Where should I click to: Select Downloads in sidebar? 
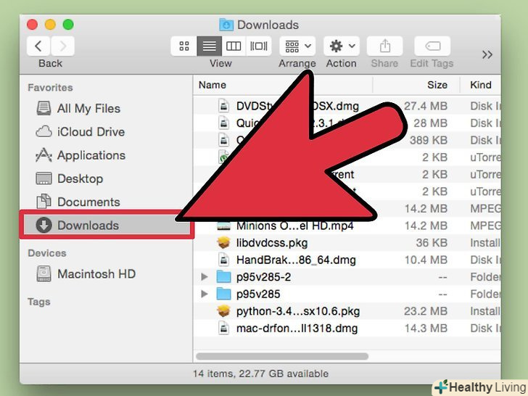107,225
